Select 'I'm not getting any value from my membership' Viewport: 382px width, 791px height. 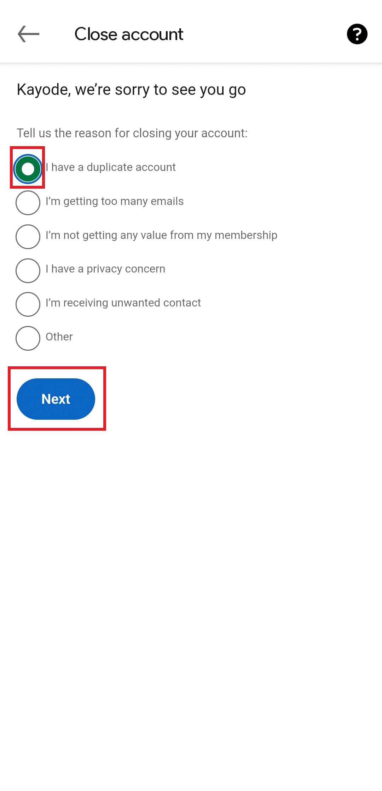[28, 236]
